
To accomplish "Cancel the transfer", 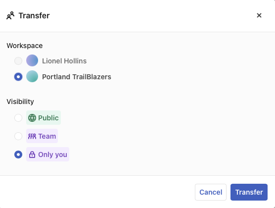I will [211, 192].
